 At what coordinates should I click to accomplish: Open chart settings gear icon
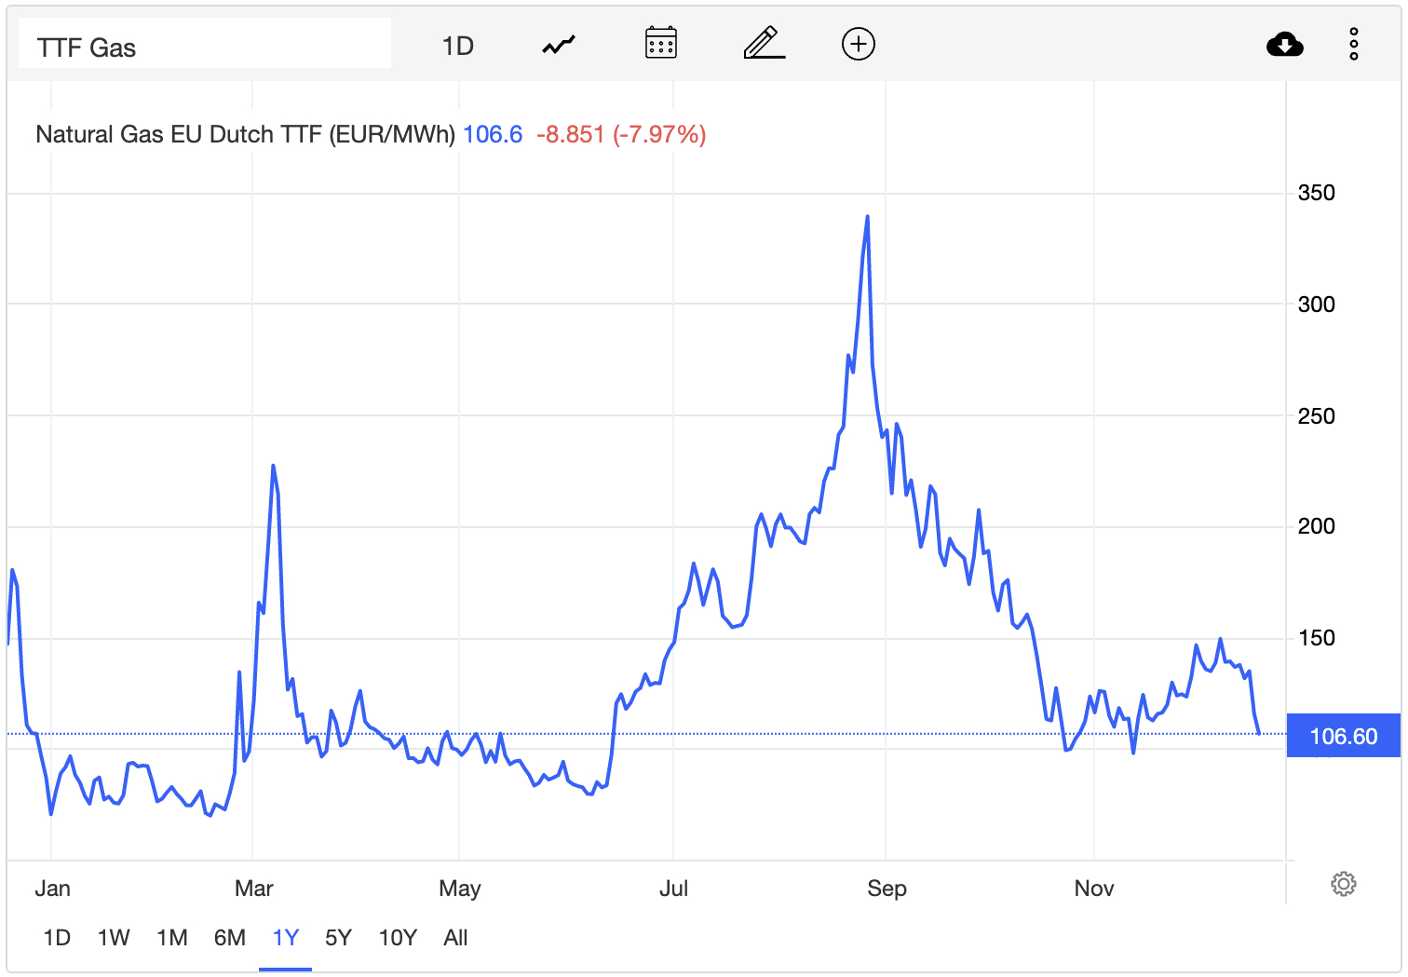1344,884
